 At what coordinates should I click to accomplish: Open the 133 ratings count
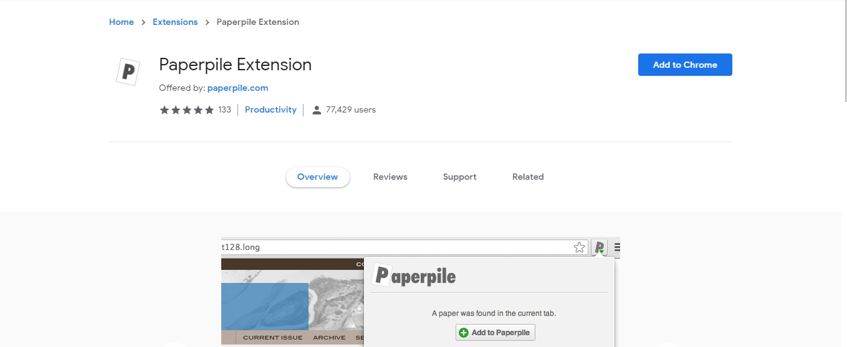pyautogui.click(x=224, y=110)
